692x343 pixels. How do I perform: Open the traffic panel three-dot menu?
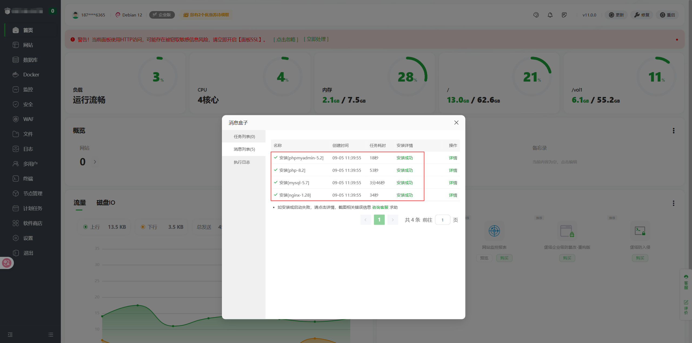click(x=673, y=203)
